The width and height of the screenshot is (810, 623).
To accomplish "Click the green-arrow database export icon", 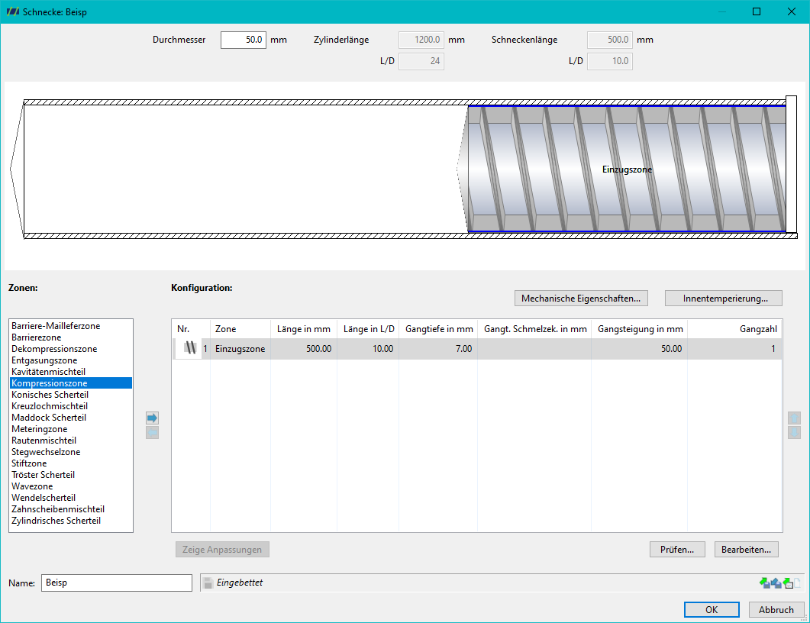I will [788, 583].
